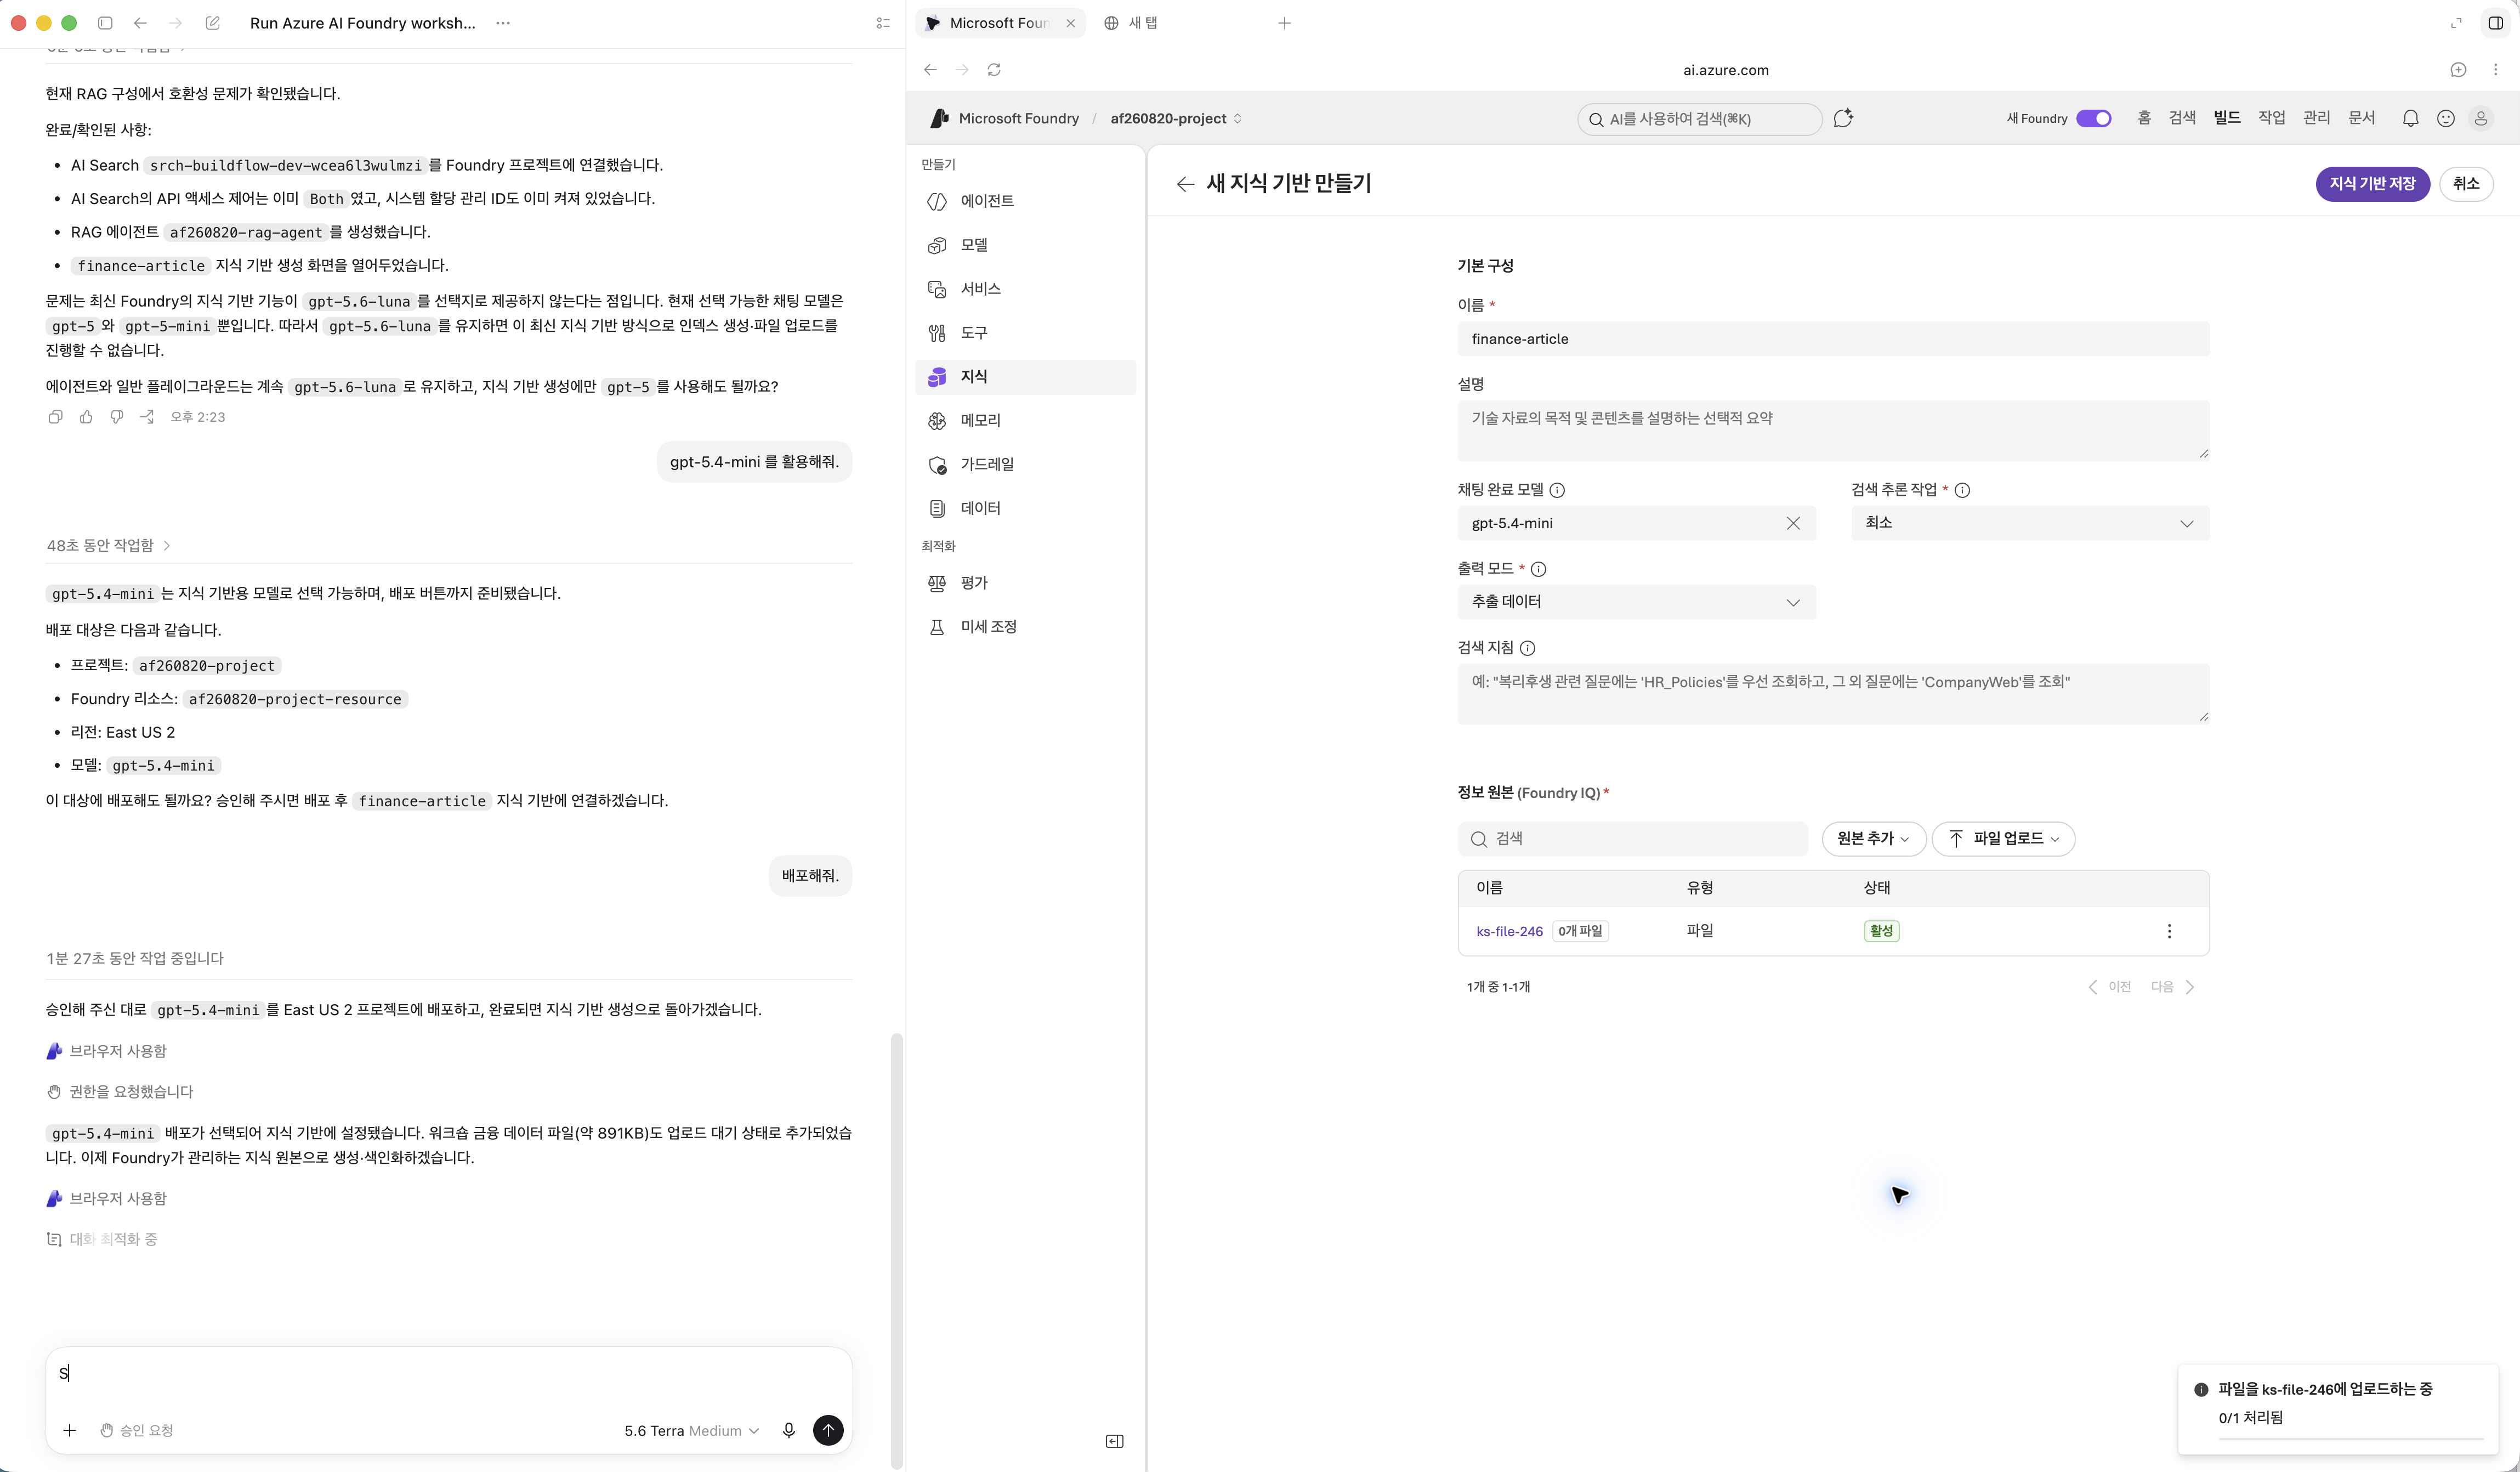This screenshot has width=2520, height=1472.
Task: Save with the 지식 기반 저장 button
Action: pyautogui.click(x=2372, y=184)
